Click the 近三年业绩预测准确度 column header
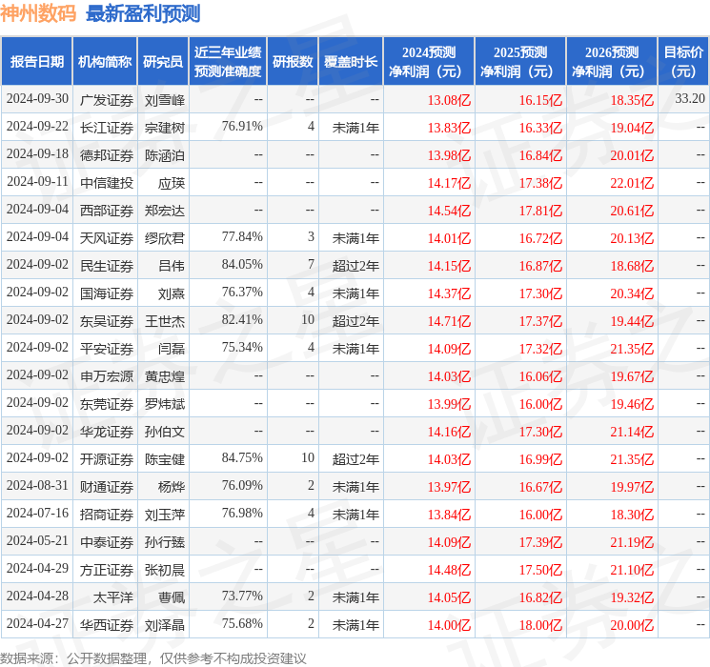Image resolution: width=710 pixels, height=667 pixels. click(228, 62)
